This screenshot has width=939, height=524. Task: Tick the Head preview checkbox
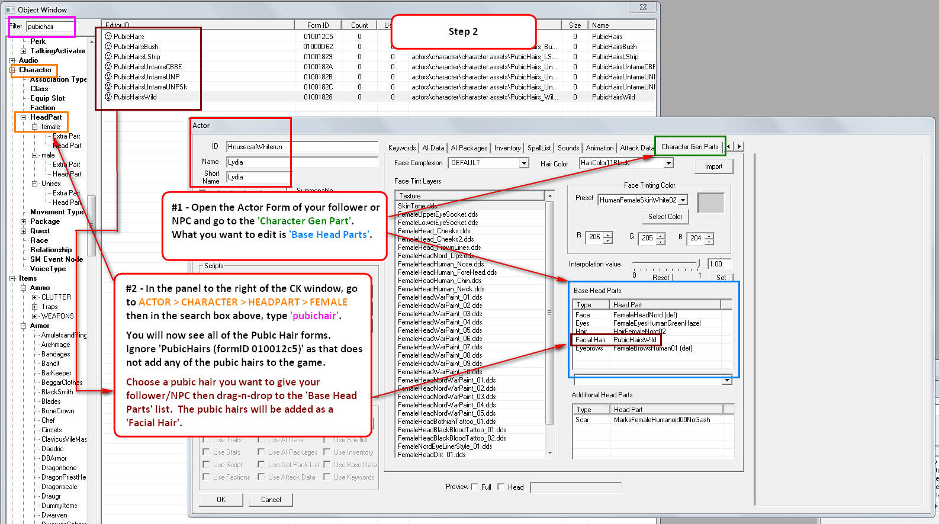tap(501, 487)
